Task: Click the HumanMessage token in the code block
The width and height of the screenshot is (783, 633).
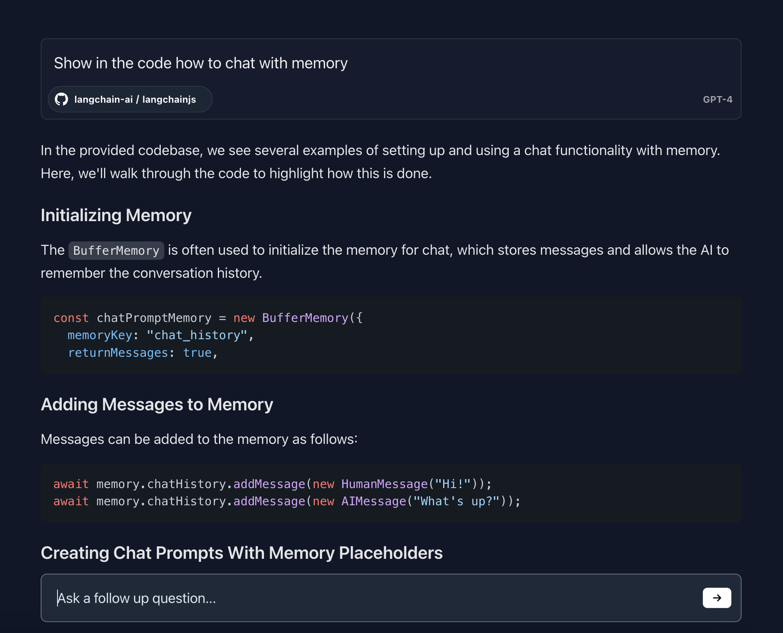Action: point(384,484)
